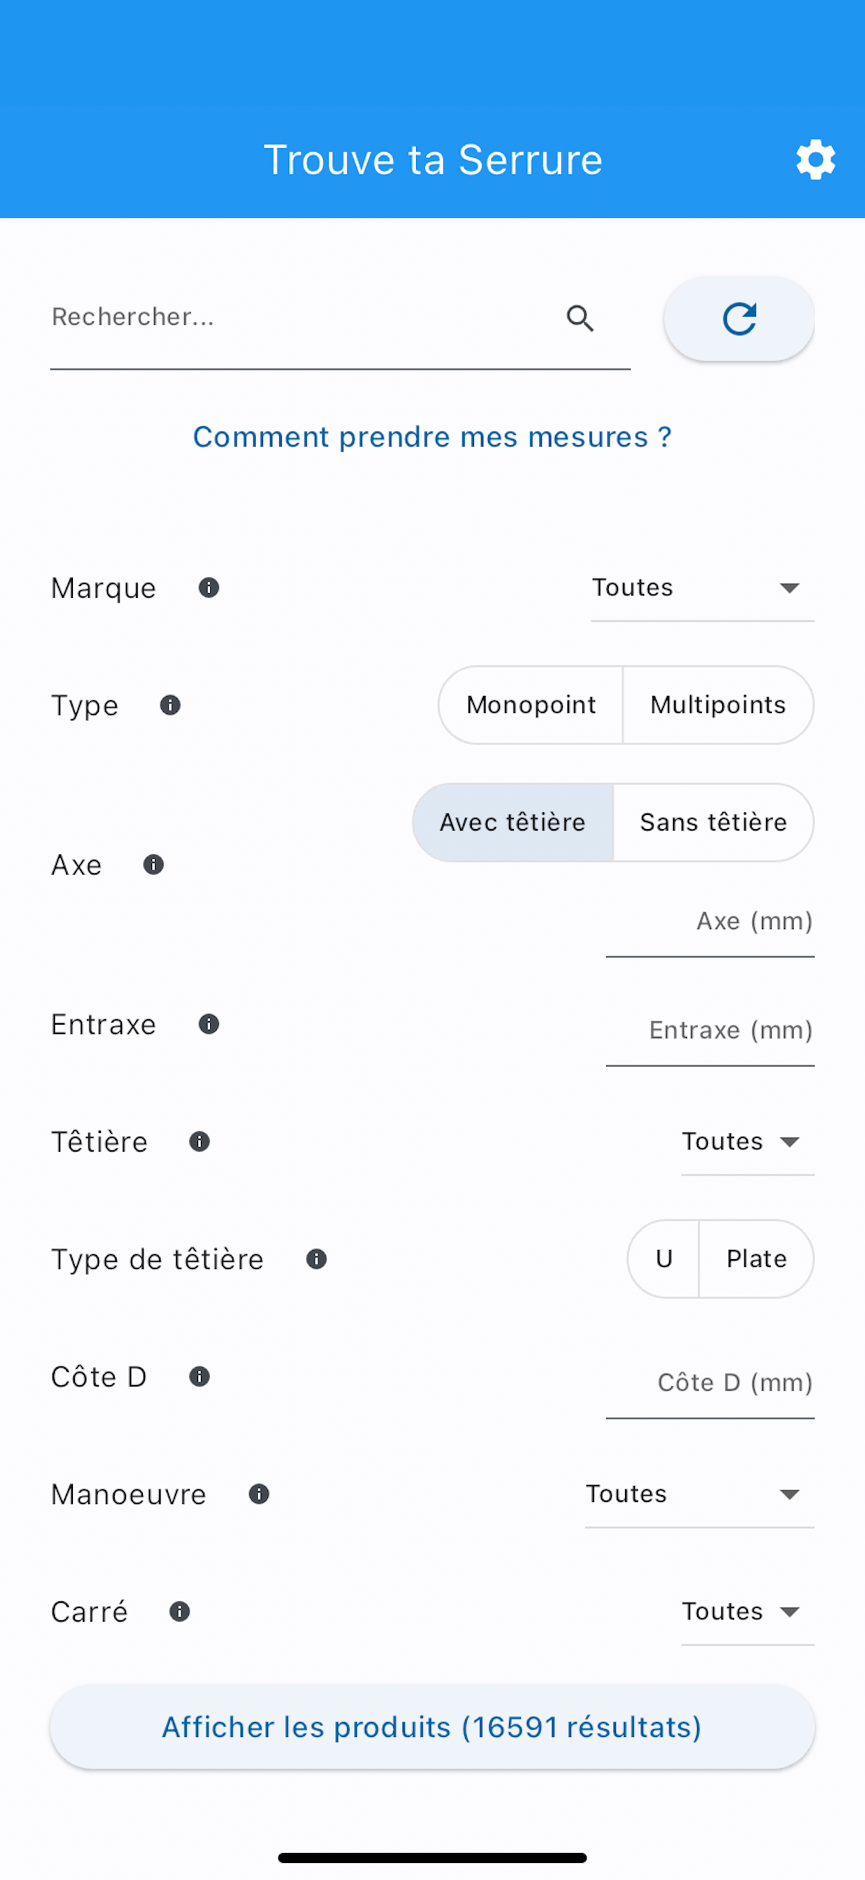Open the settings gear icon

[815, 159]
